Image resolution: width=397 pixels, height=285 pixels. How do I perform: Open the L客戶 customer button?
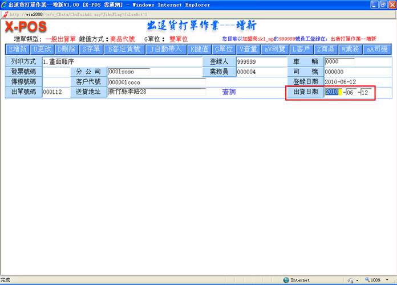pos(302,49)
